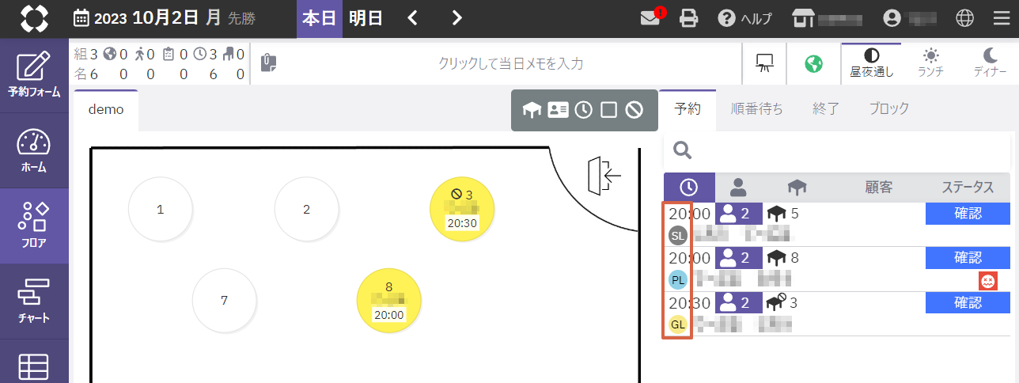Viewport: 1019px width, 383px height.
Task: Click 明日 tomorrow button
Action: click(x=366, y=19)
